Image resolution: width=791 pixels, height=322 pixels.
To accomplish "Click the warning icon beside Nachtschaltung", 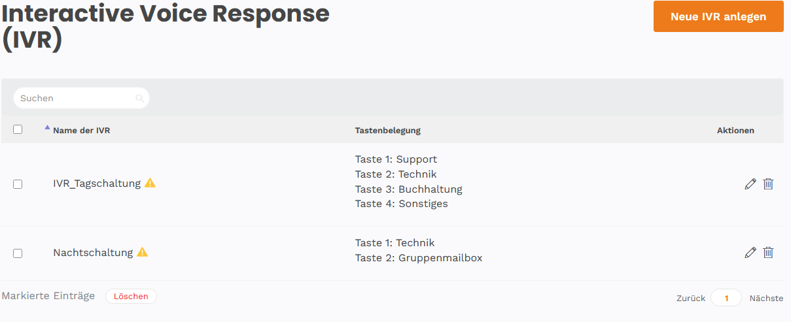I will 143,252.
